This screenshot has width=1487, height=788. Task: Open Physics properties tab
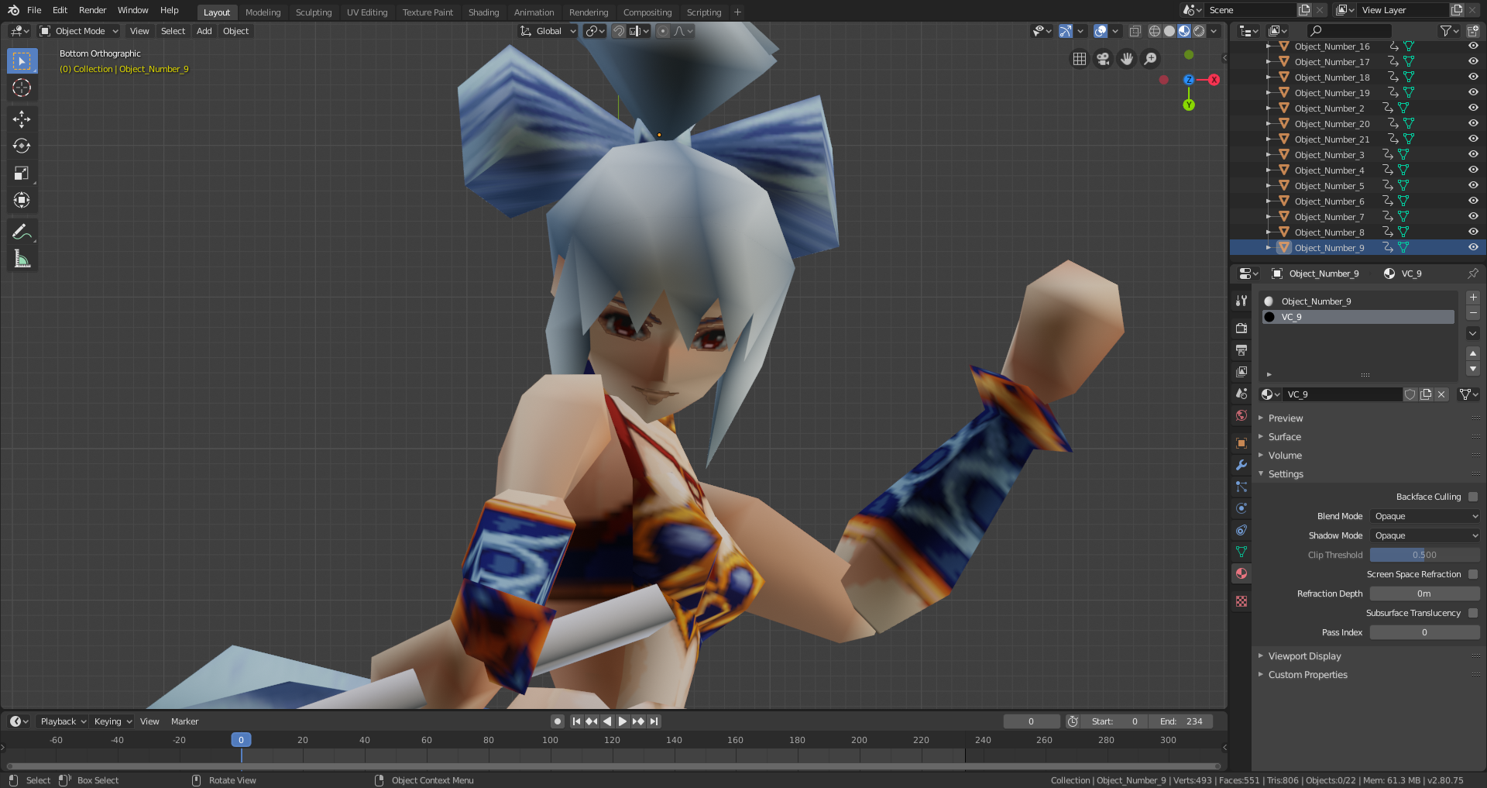tap(1241, 508)
